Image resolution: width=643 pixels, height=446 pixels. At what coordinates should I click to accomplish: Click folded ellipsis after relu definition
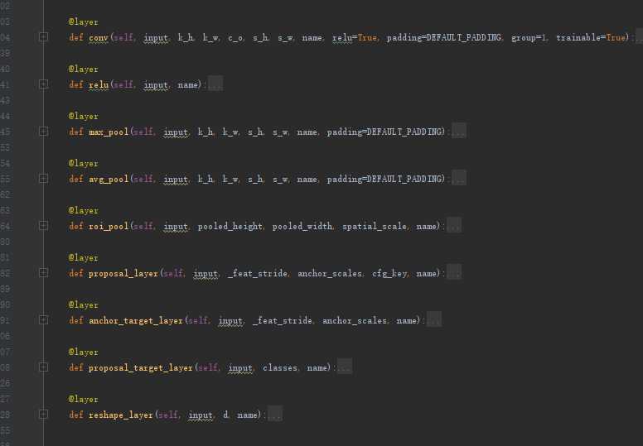coord(215,84)
